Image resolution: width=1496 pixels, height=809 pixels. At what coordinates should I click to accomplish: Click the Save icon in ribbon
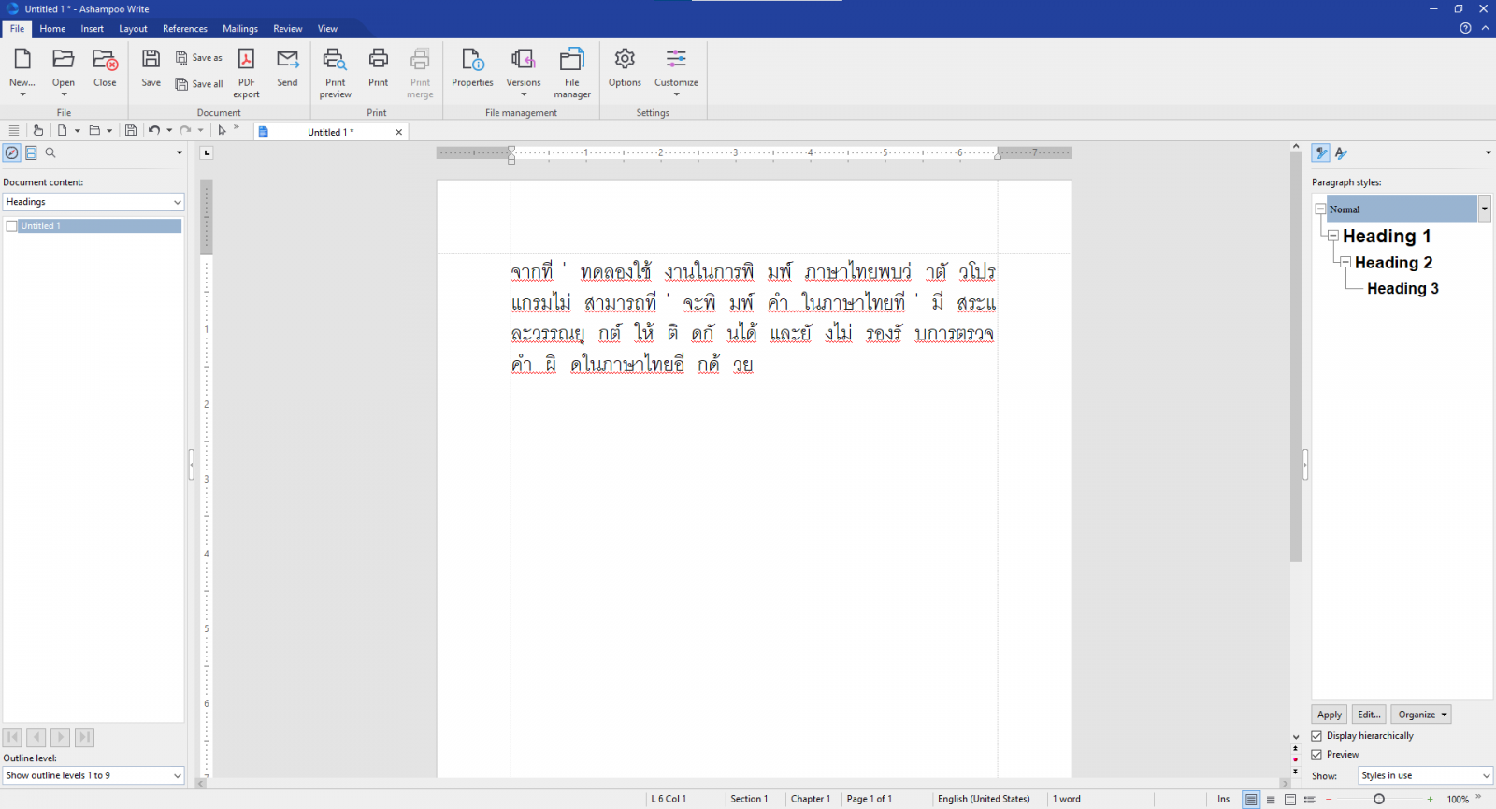click(x=151, y=61)
